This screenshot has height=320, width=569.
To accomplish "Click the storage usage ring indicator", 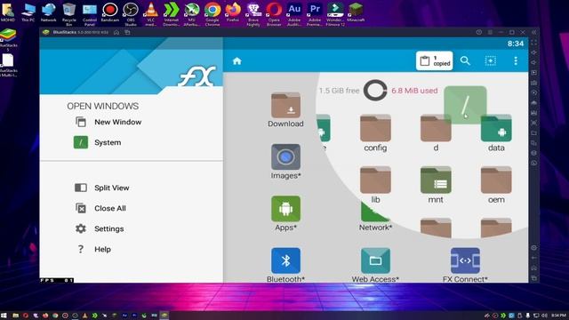I will [375, 91].
